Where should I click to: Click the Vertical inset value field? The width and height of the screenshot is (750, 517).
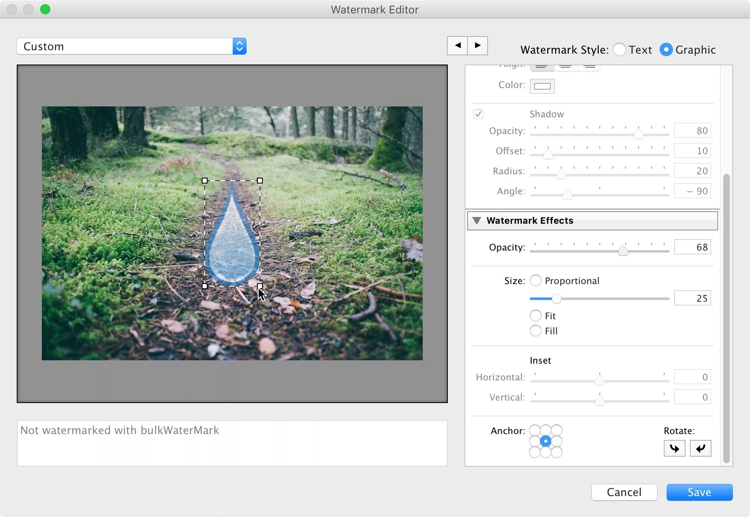[x=692, y=397]
